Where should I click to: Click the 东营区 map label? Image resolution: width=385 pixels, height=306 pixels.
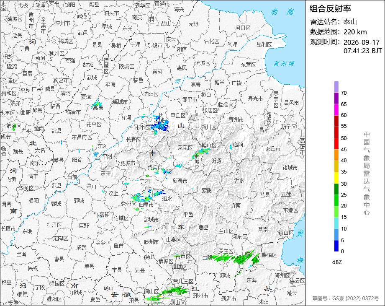coord(248,65)
